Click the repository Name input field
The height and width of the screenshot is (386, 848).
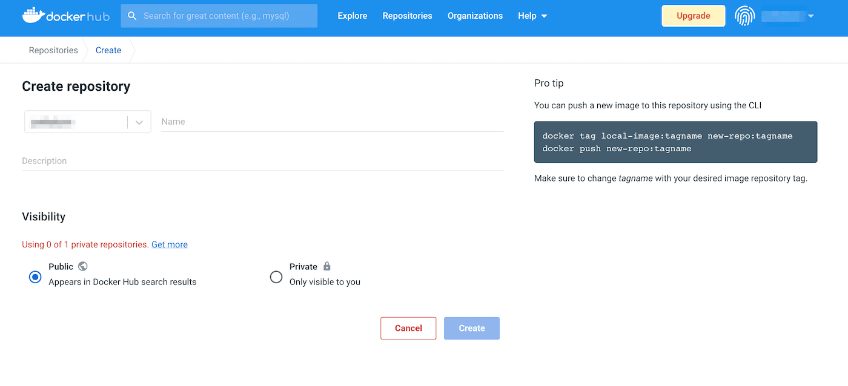(332, 121)
